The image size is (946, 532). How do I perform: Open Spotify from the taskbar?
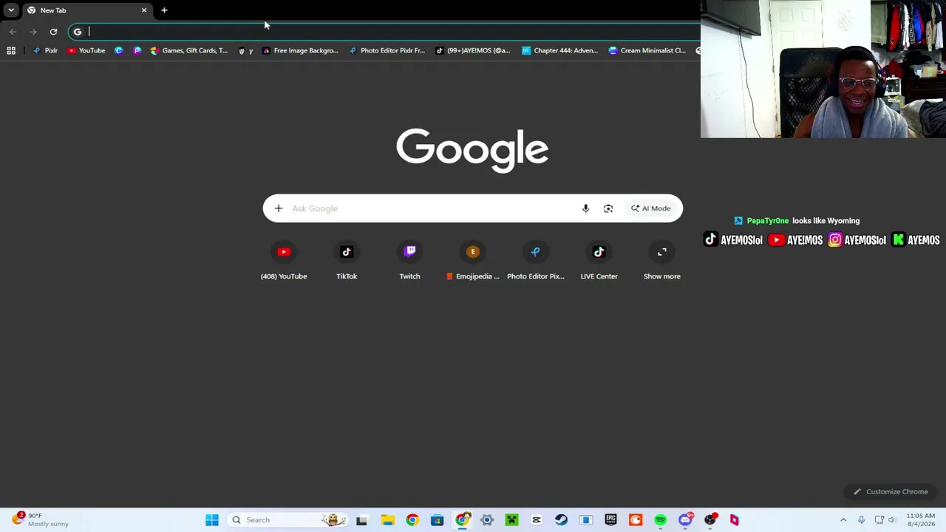660,519
